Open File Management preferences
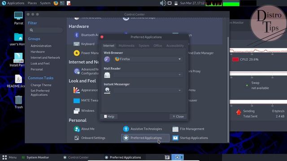This screenshot has height=161, width=287. pos(188,129)
